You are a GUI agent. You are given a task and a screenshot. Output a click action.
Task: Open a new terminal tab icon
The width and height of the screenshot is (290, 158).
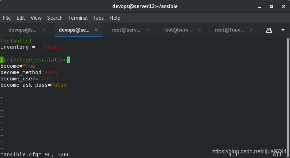[x=269, y=30]
